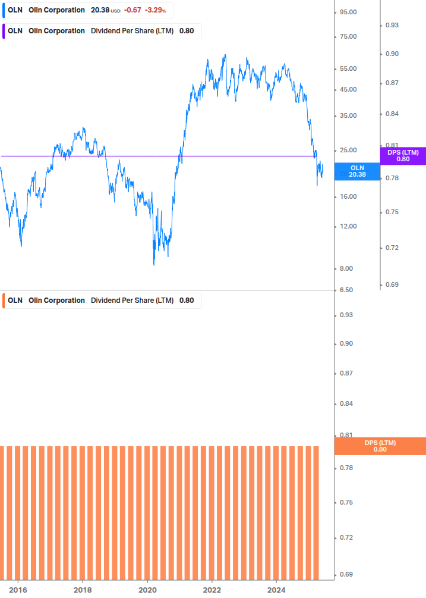The image size is (426, 598).
Task: Click the purple DPS (LTM) 0.80 axis tag
Action: point(403,156)
